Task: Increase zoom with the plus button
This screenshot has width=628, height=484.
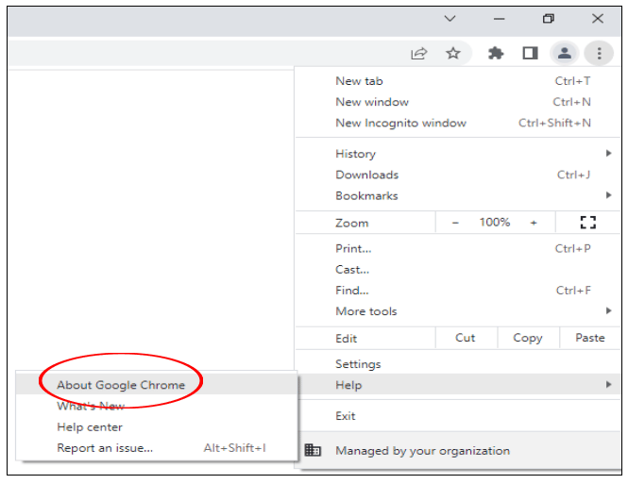Action: tap(534, 223)
